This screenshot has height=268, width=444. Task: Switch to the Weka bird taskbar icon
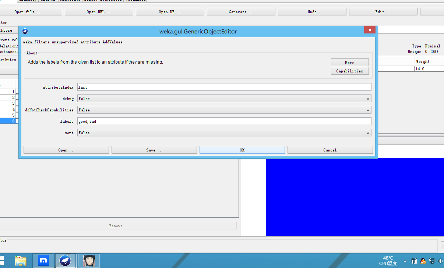[65, 261]
